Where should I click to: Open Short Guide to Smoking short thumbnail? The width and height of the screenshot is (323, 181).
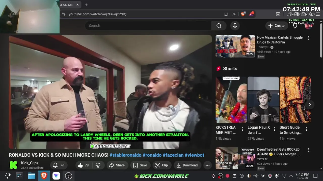(295, 100)
